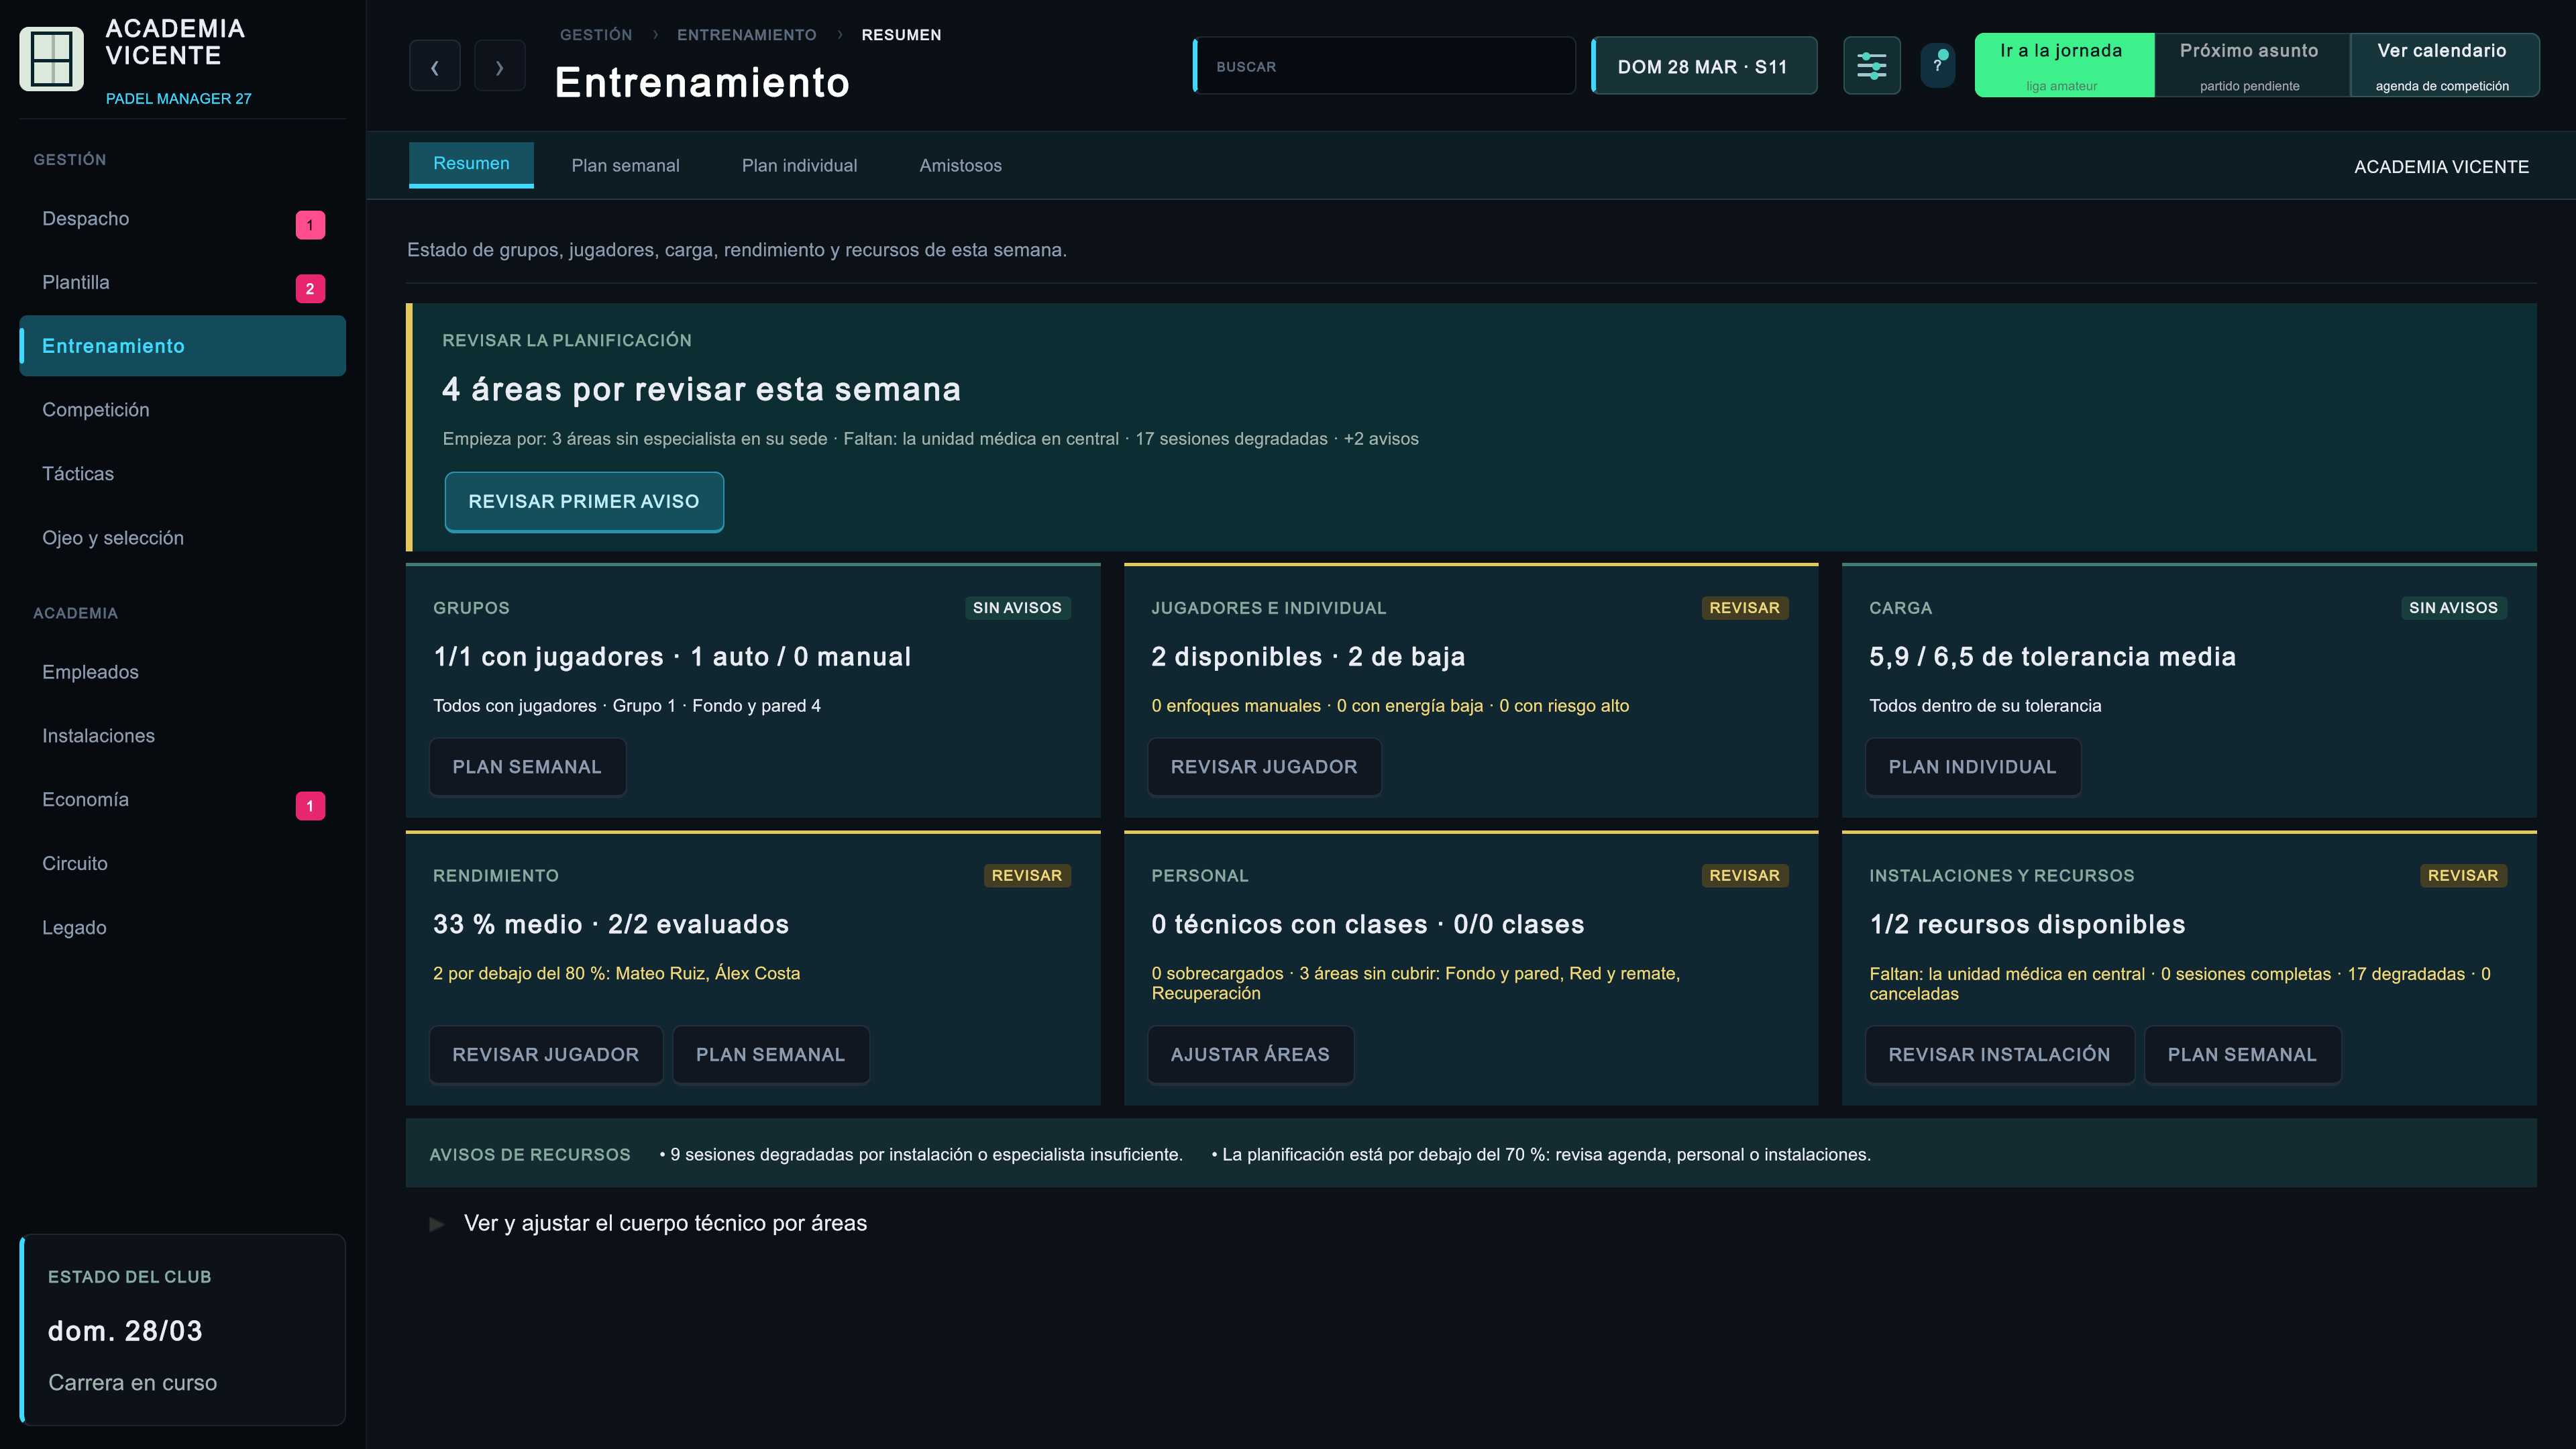Click the Academia Vicente club logo

51,59
